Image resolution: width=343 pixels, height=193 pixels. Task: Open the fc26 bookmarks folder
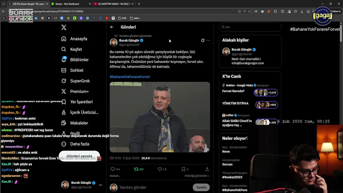coord(122,18)
